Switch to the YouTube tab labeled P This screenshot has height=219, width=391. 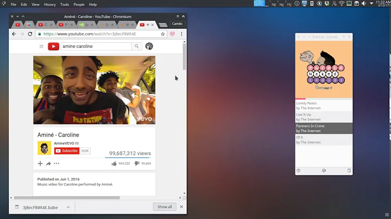pos(65,24)
